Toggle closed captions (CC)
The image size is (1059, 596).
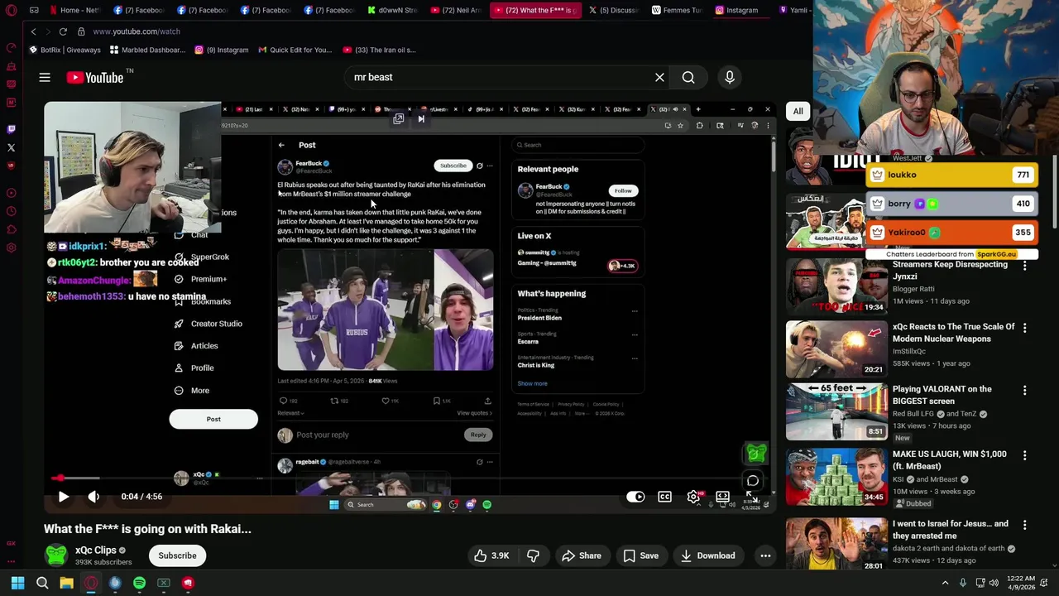pos(664,497)
